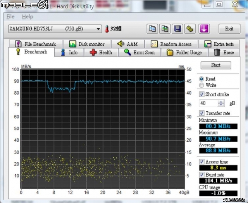Open the options gear icon

190,29
